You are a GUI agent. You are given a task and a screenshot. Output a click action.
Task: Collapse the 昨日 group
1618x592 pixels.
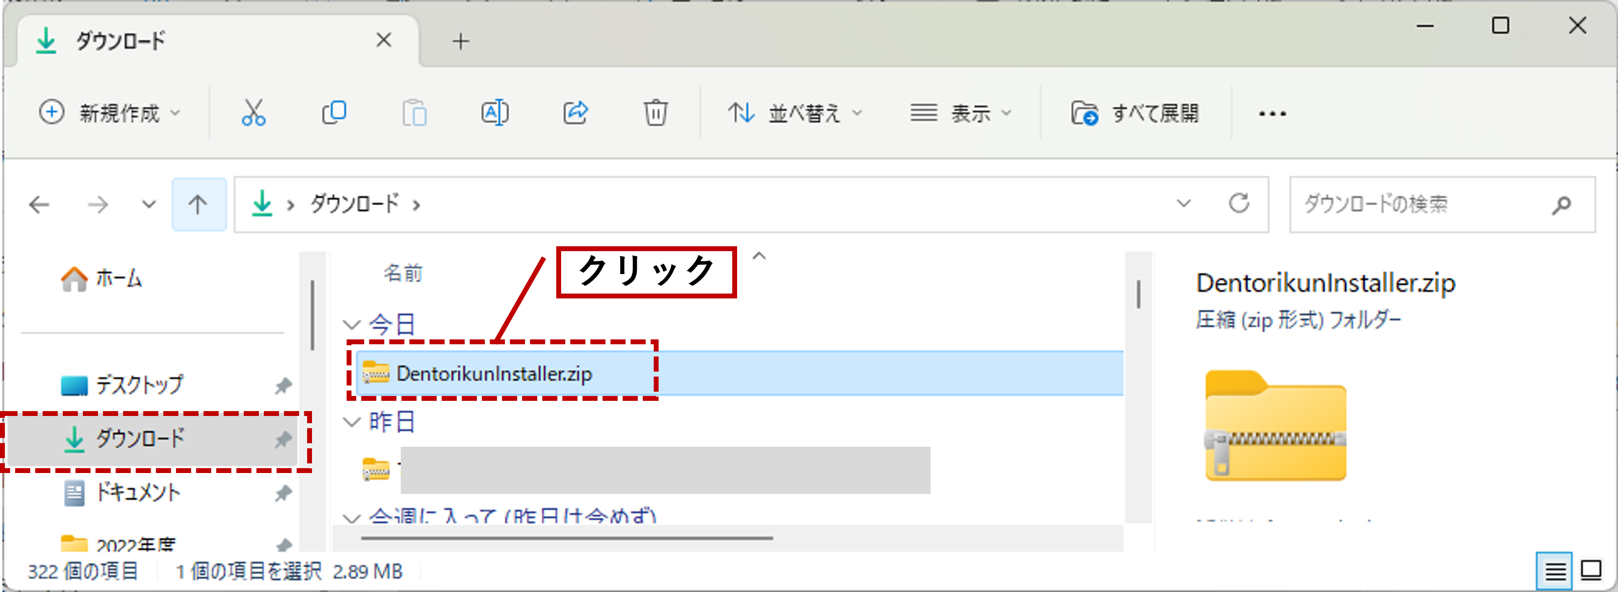[351, 422]
